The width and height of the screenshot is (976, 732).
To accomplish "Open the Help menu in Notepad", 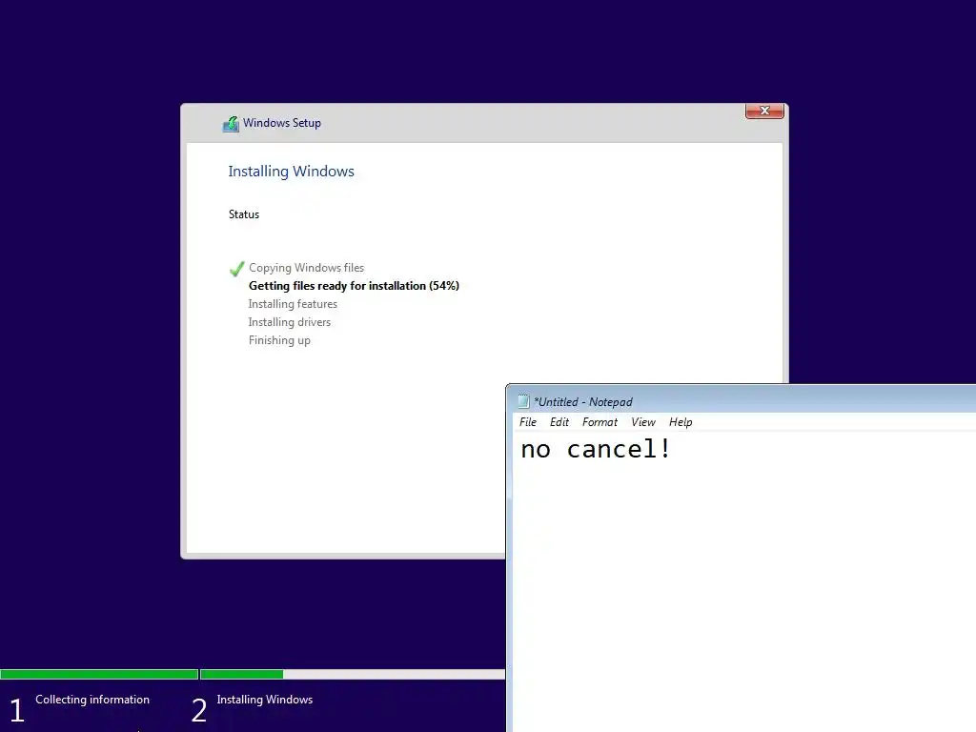I will [x=681, y=422].
